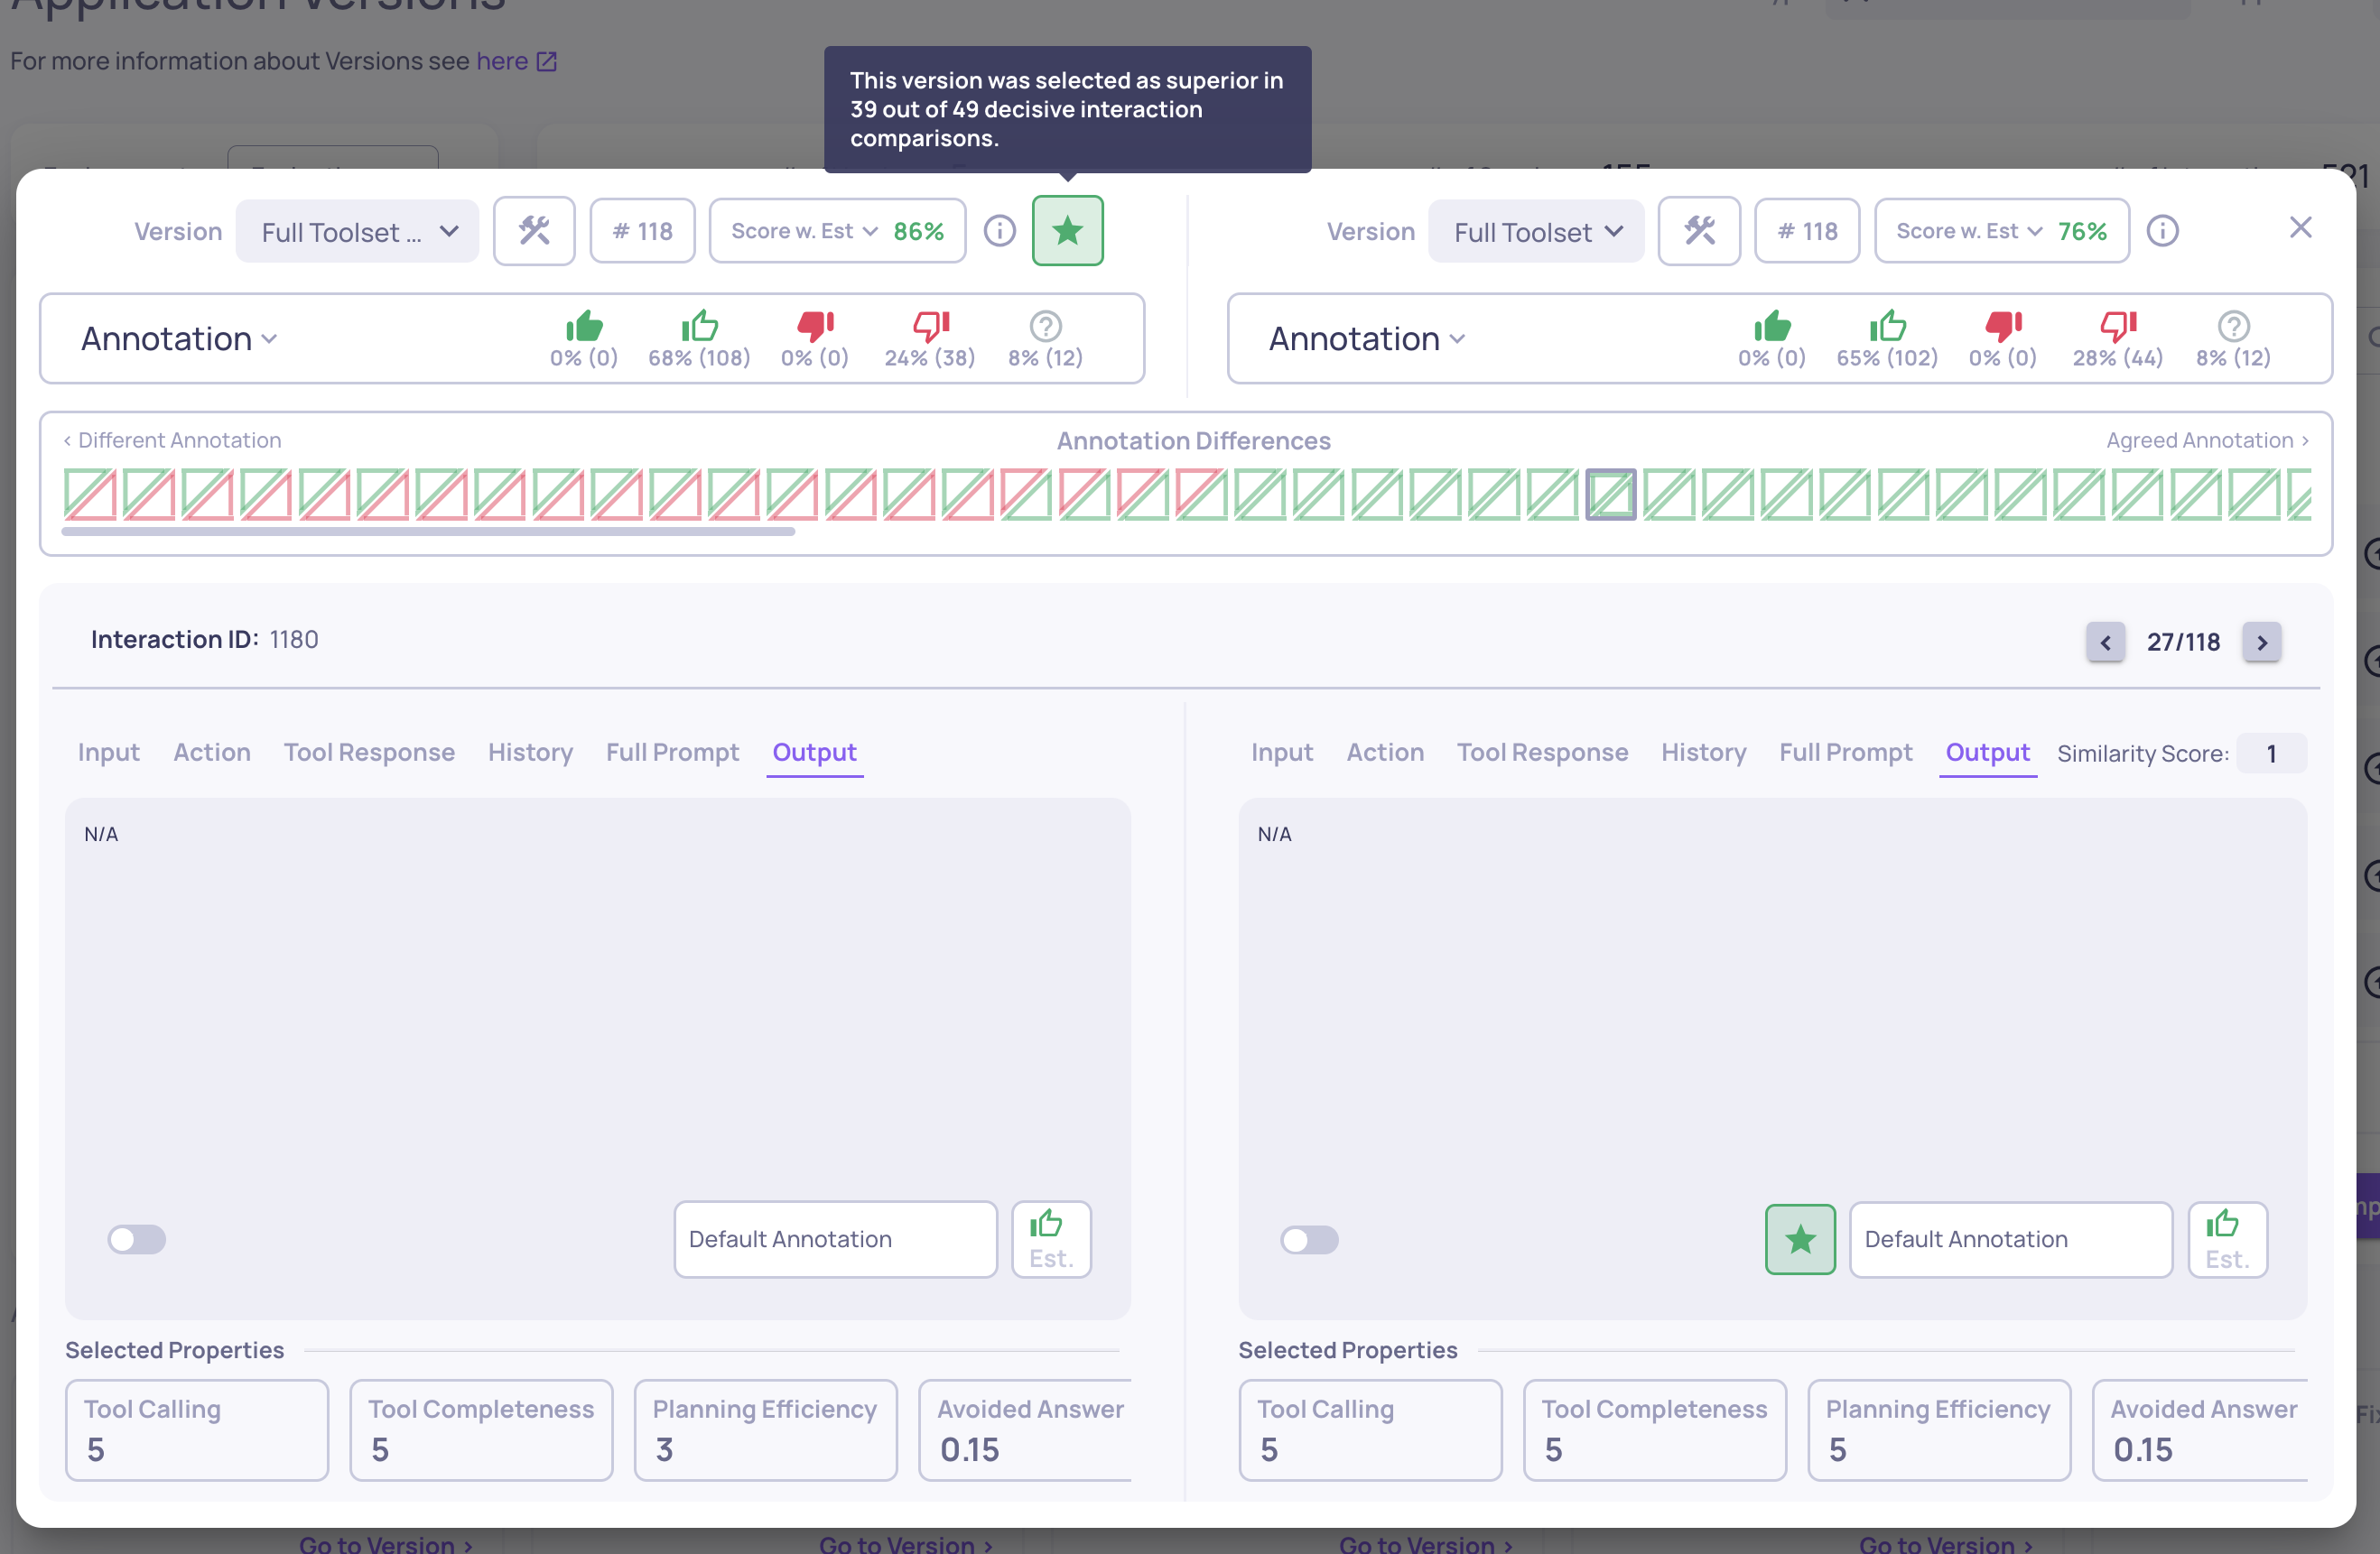Expand left Annotation dropdown
This screenshot has width=2380, height=1554.
[x=179, y=338]
